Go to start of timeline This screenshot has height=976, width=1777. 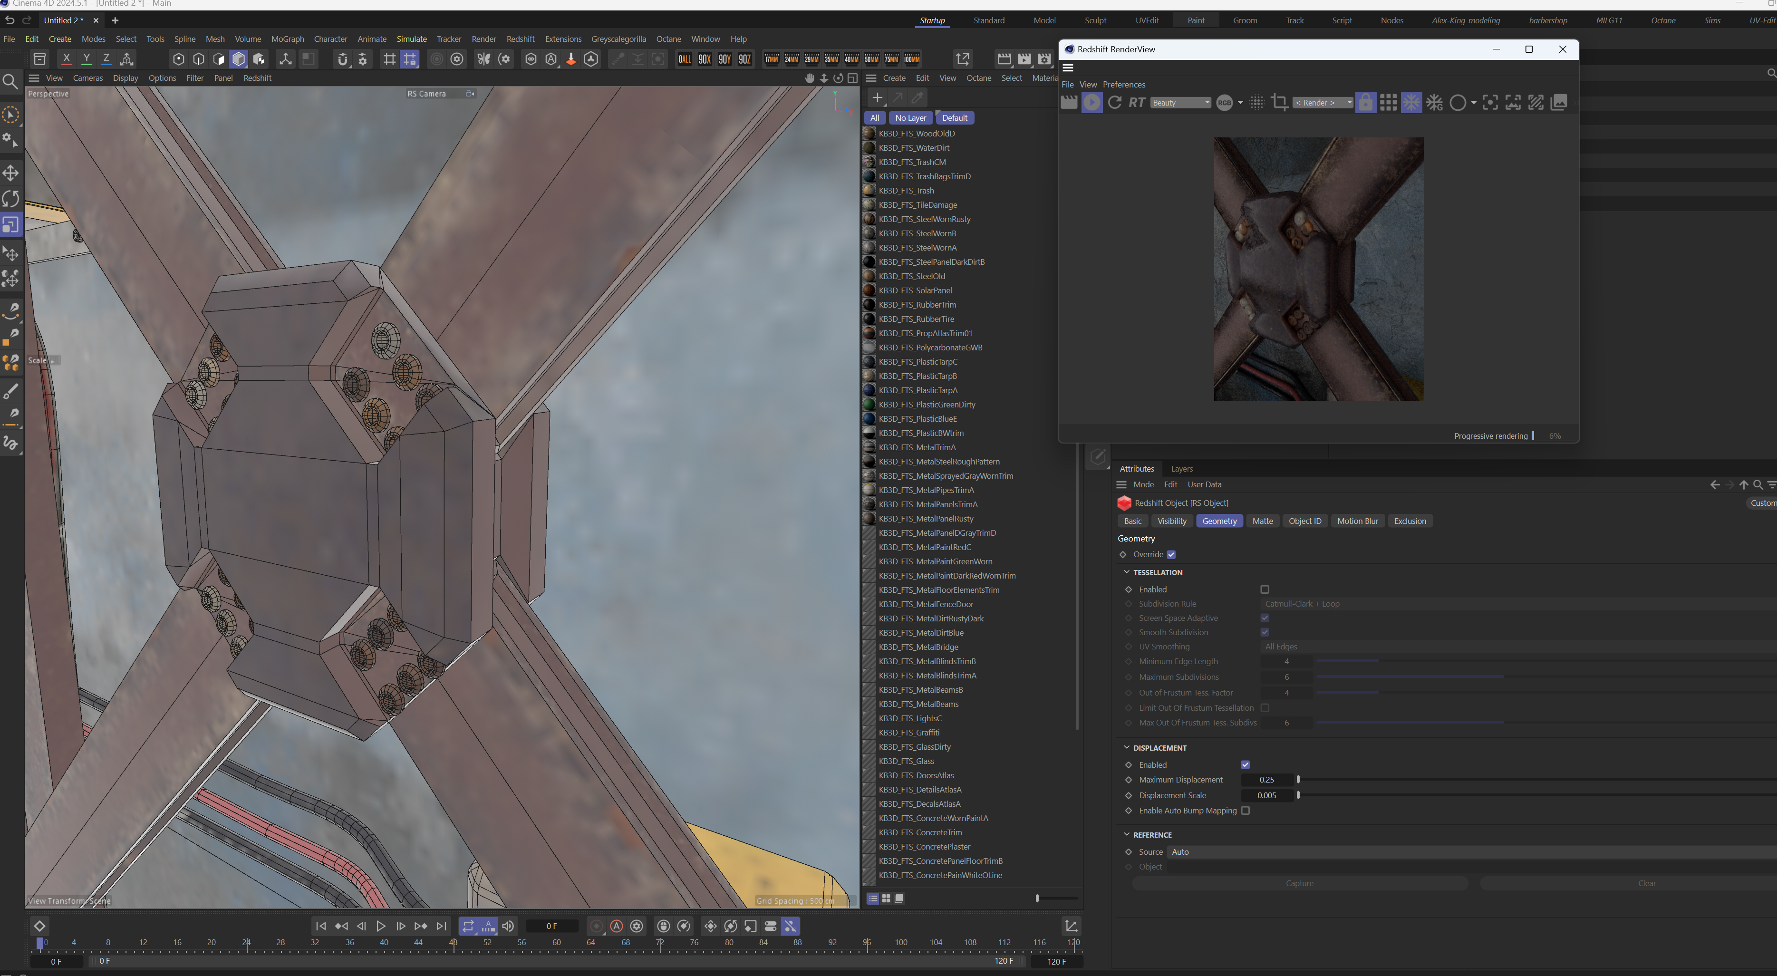pyautogui.click(x=321, y=927)
